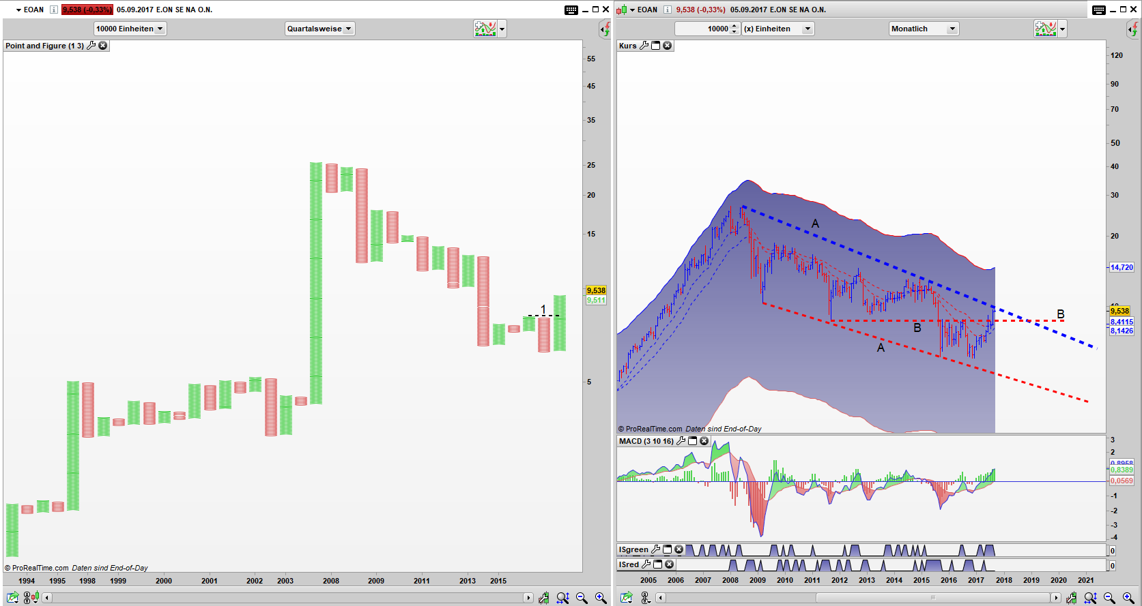
Task: Click the 9,511 value on left chart axis
Action: 596,300
